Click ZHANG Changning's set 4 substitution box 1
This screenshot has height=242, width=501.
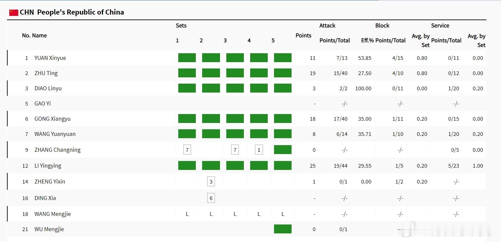coord(259,150)
